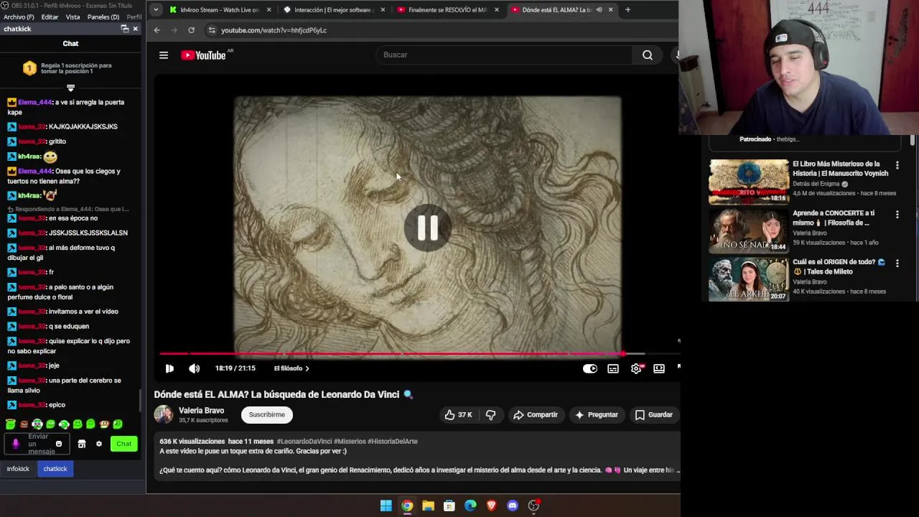Open Brave browser from the taskbar
The image size is (919, 517).
click(491, 506)
